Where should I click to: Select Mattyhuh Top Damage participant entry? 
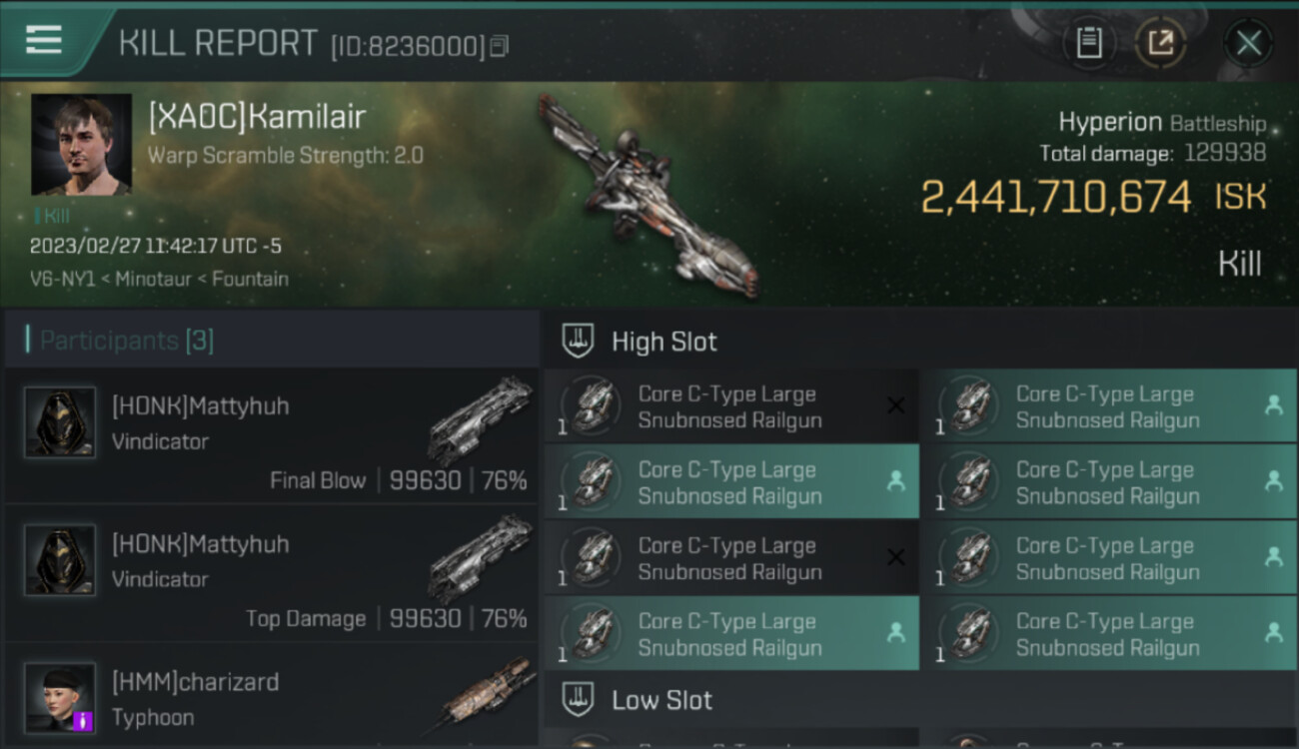[x=272, y=573]
